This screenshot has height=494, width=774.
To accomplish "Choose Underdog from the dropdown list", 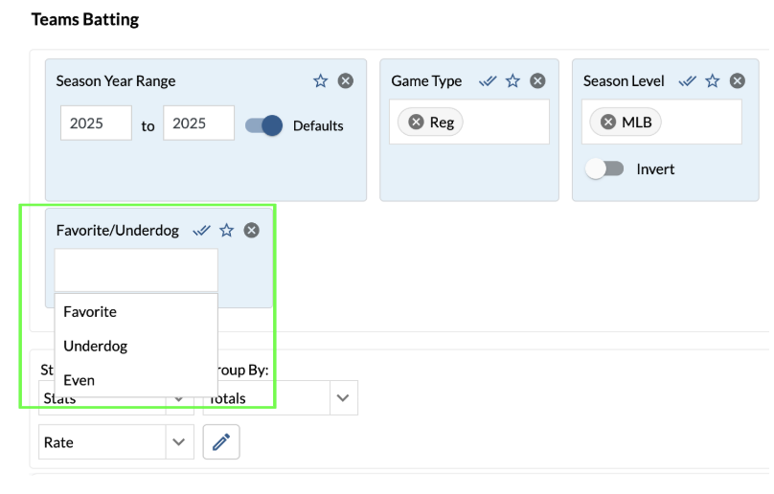I will tap(95, 346).
